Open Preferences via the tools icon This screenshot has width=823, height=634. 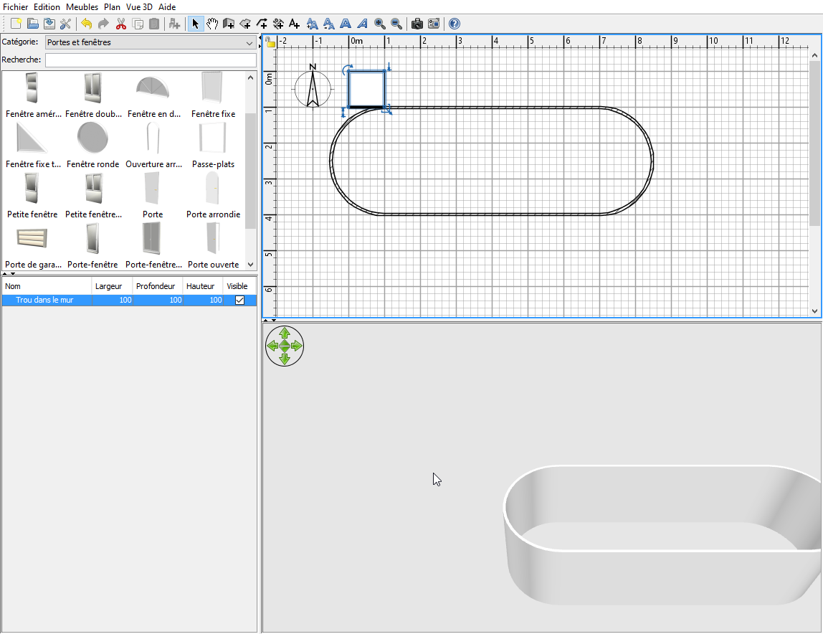click(66, 24)
